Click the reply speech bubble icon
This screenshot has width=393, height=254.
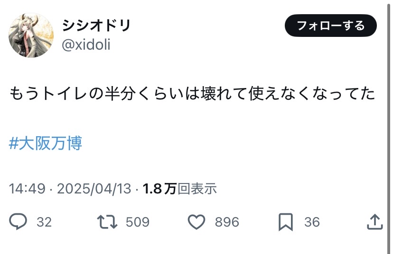pyautogui.click(x=18, y=221)
